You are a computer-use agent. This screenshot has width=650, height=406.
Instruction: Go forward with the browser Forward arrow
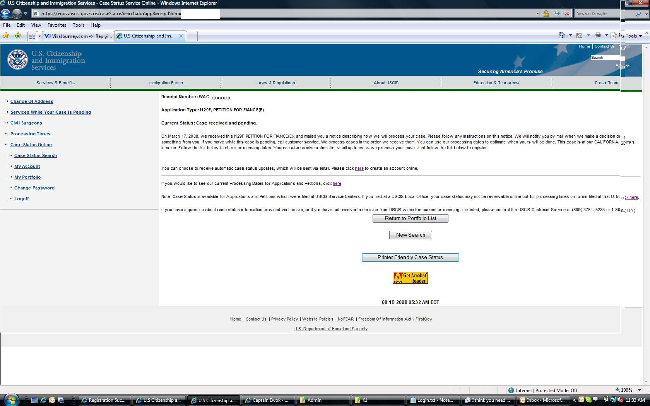pyautogui.click(x=17, y=13)
